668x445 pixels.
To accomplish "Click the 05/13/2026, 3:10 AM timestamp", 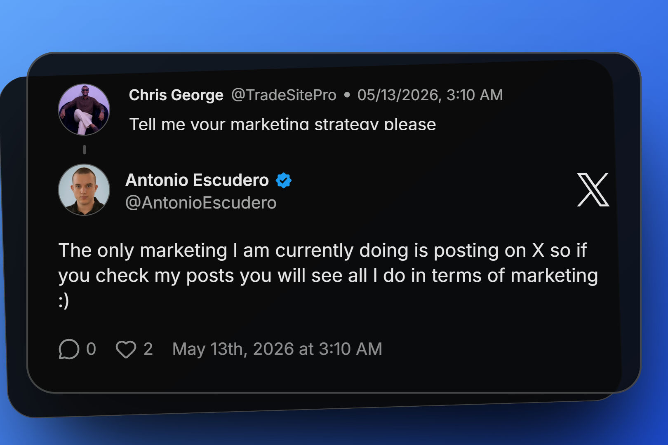I will tap(430, 95).
